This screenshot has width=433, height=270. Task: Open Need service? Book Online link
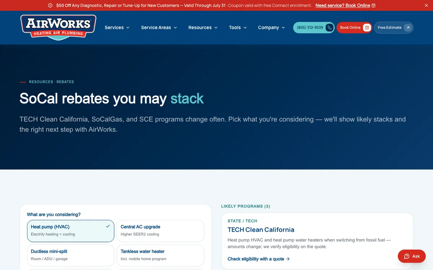(345, 5)
